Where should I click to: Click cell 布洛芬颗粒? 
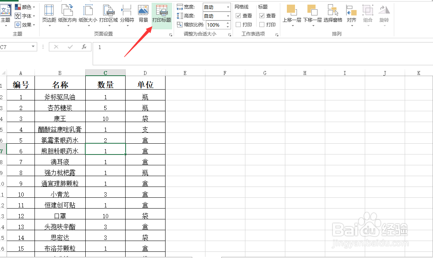[x=60, y=247]
